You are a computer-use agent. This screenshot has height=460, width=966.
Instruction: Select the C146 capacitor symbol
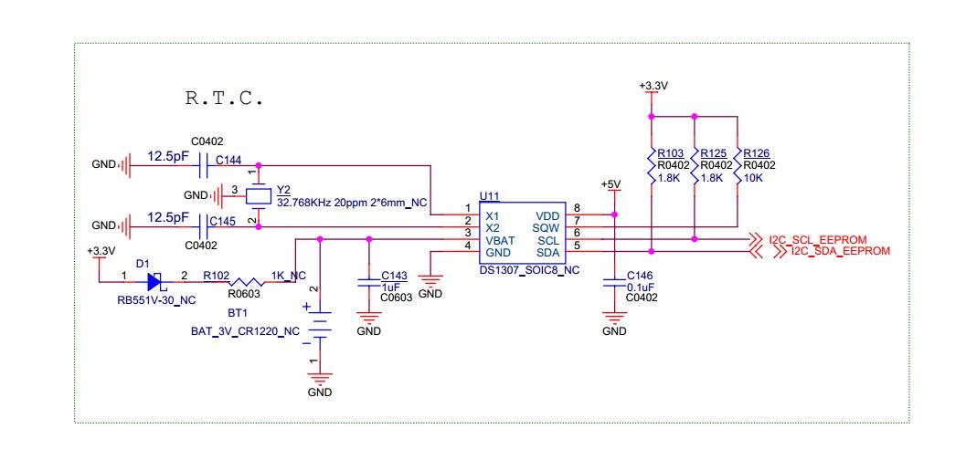coord(613,282)
